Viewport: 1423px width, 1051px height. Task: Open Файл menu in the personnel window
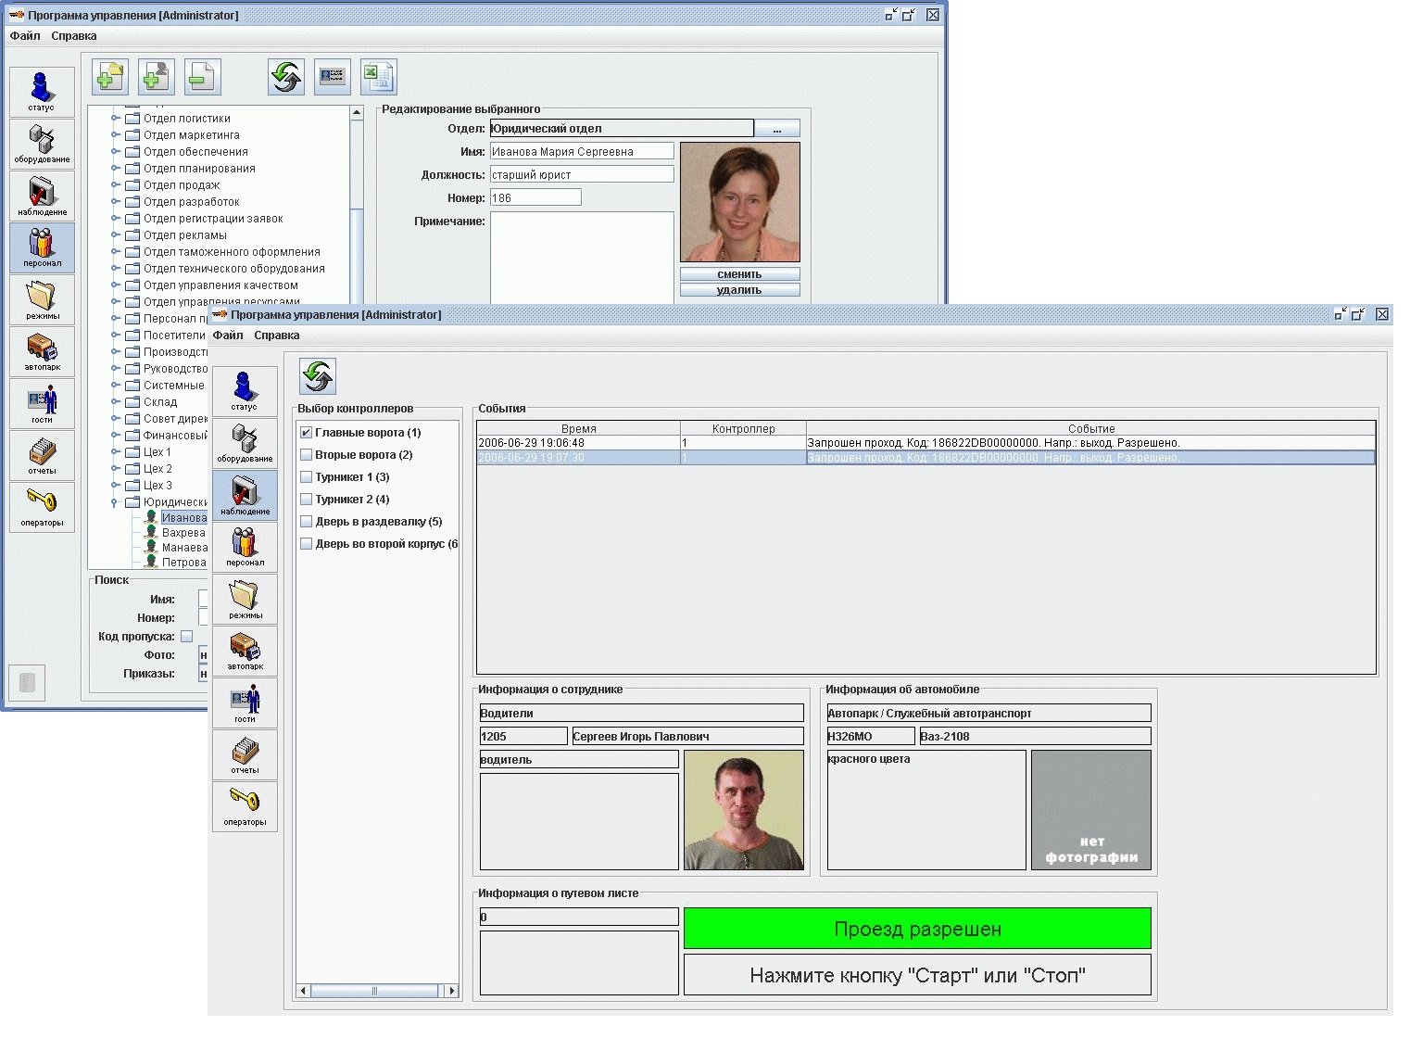point(25,36)
